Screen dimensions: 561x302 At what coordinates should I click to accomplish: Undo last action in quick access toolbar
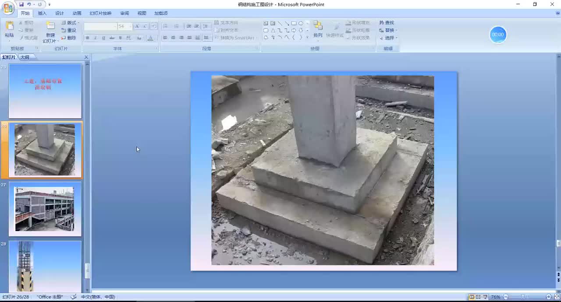pos(29,4)
